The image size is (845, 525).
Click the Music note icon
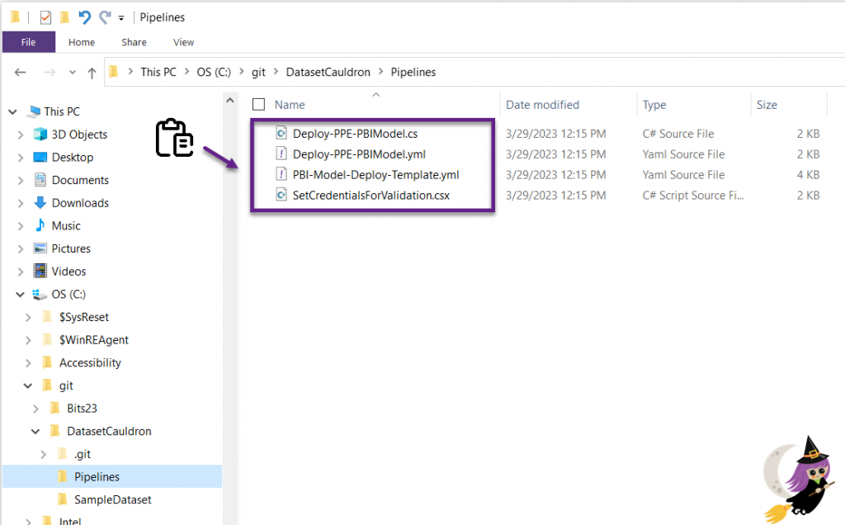point(40,225)
